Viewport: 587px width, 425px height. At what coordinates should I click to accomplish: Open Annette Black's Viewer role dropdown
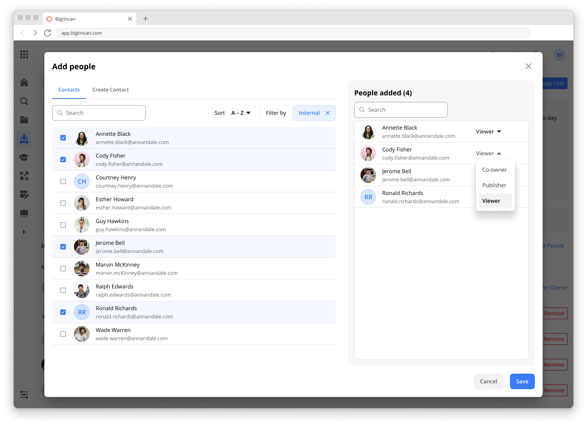click(489, 132)
